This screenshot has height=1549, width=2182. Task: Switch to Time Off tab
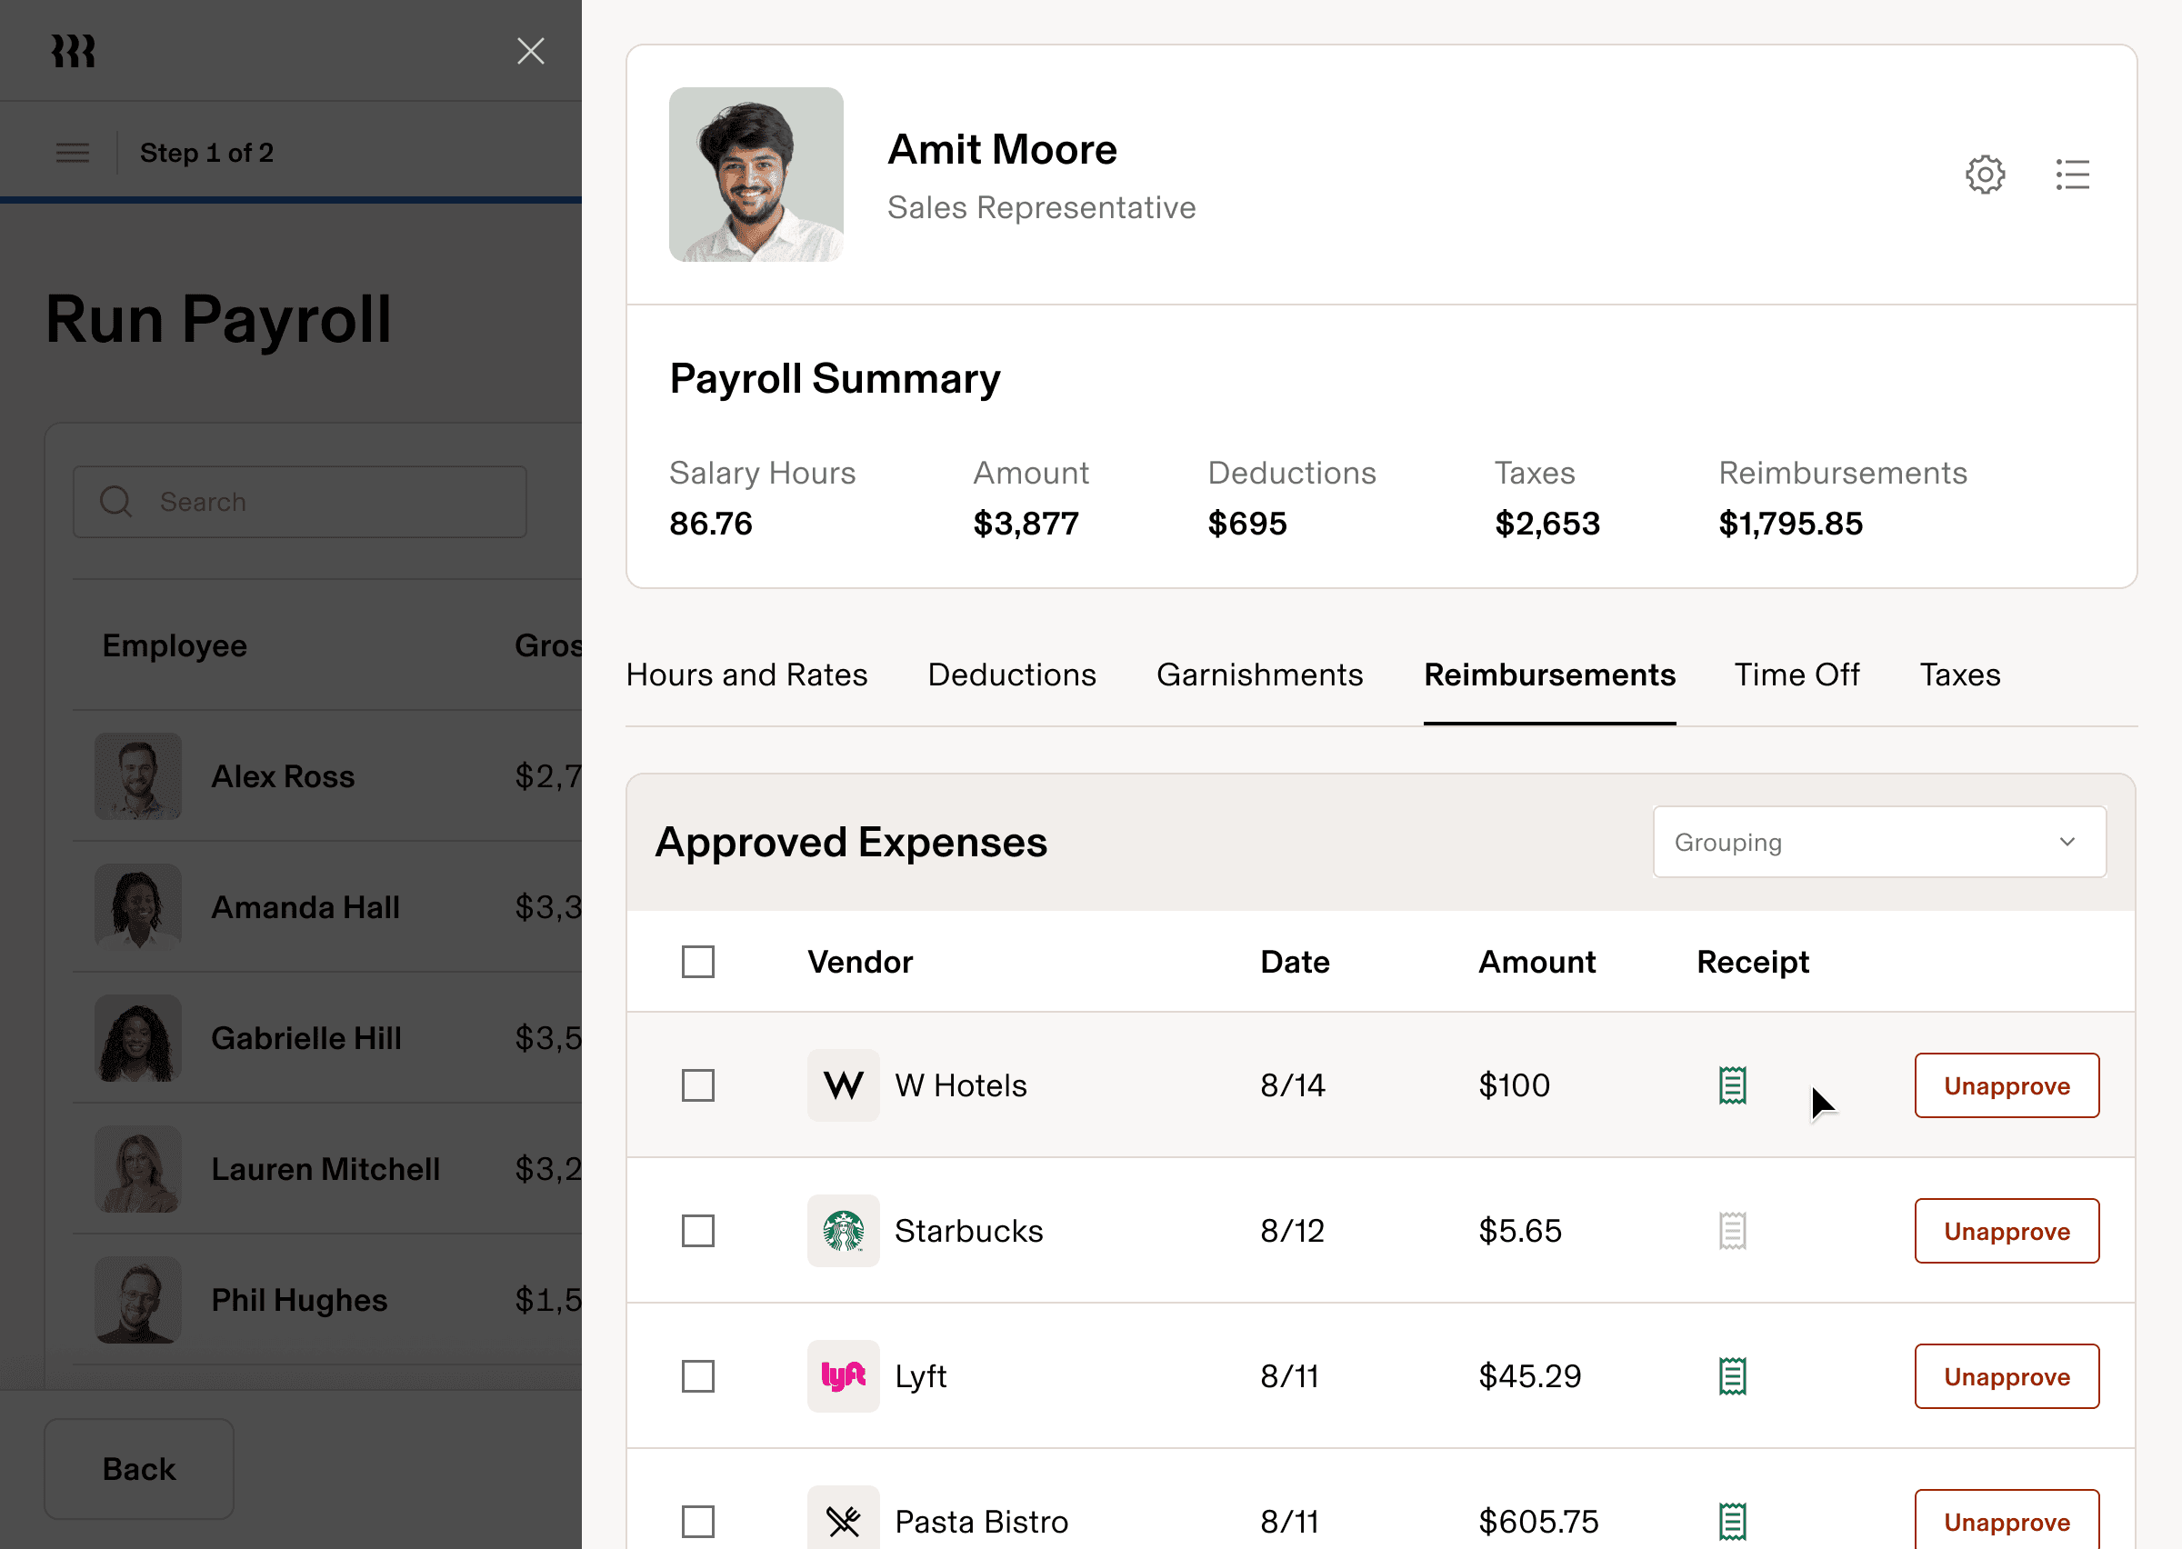coord(1797,675)
